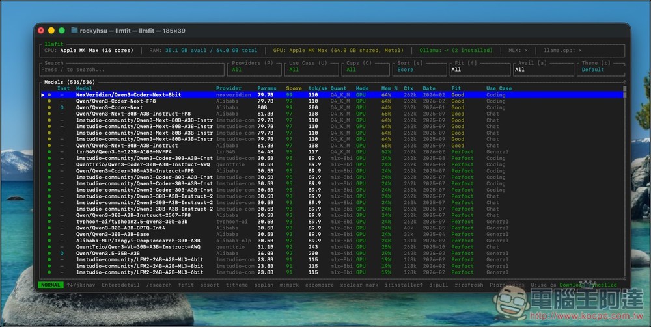Screen dimensions: 651x327
Task: Click the green dot beside typhoon-ai/typhoon2.5-qwen3-30b-a3b
Action: point(49,222)
